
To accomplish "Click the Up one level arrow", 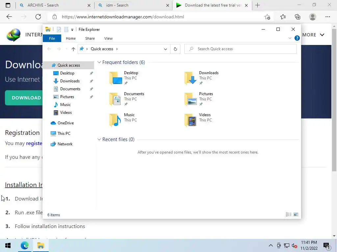I will coord(73,49).
